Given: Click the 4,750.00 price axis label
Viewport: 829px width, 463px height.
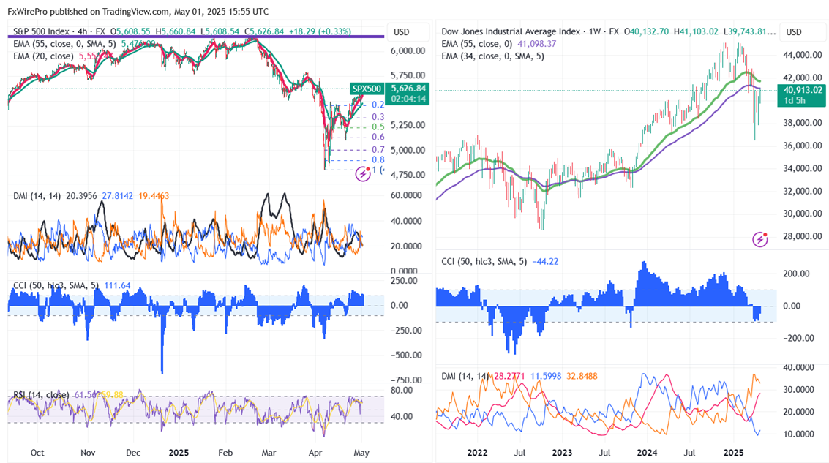Looking at the screenshot, I should 408,175.
